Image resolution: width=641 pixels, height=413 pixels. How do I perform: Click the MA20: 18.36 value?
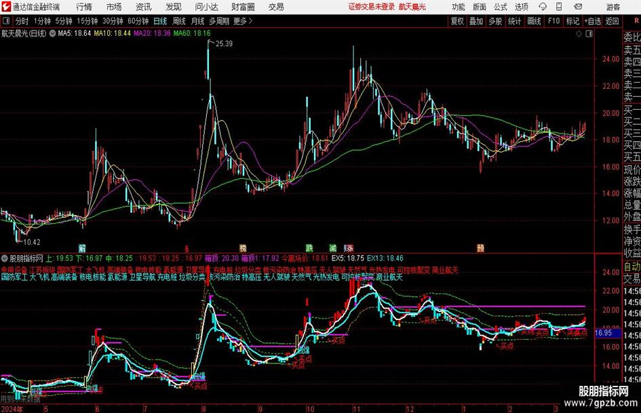pyautogui.click(x=152, y=33)
